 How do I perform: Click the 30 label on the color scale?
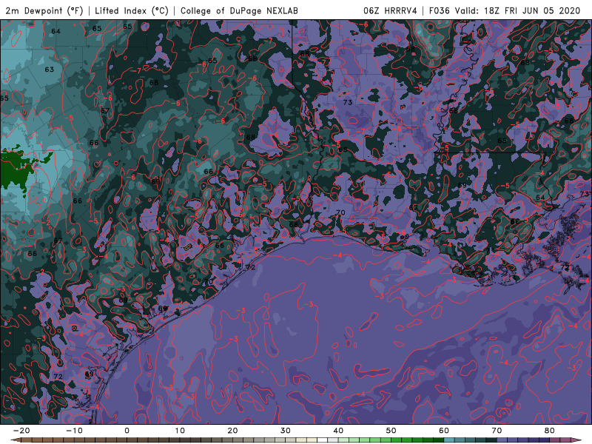pos(286,431)
